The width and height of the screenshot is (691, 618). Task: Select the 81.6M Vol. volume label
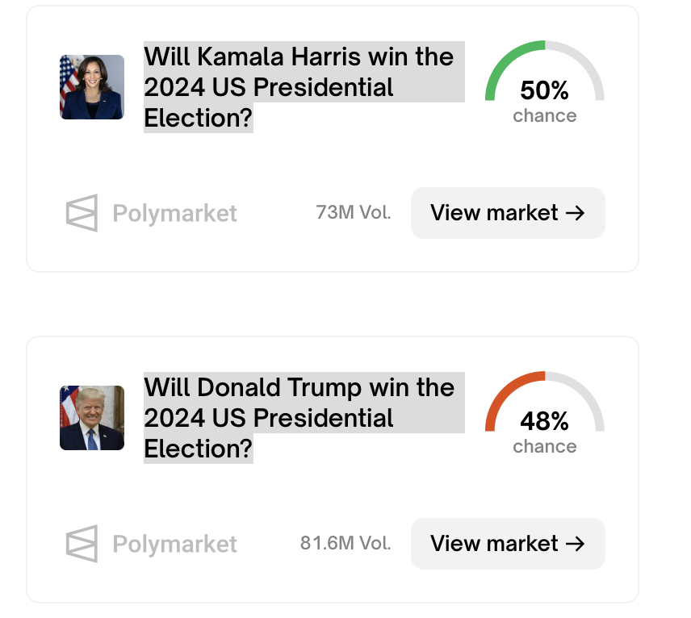(x=345, y=543)
